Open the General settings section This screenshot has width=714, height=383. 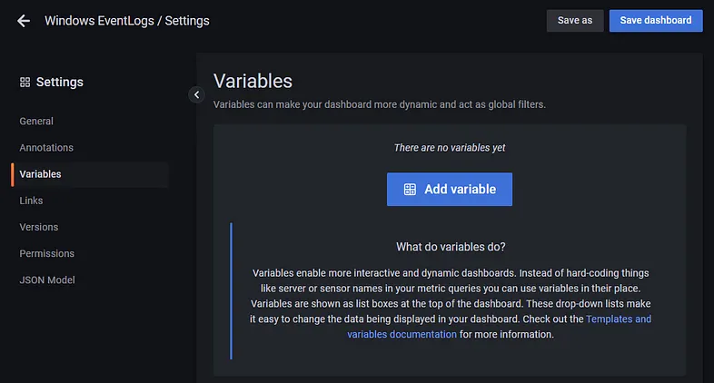pyautogui.click(x=36, y=122)
